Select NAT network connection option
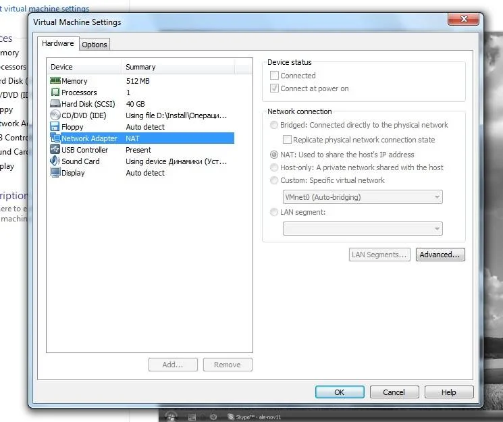 (274, 155)
